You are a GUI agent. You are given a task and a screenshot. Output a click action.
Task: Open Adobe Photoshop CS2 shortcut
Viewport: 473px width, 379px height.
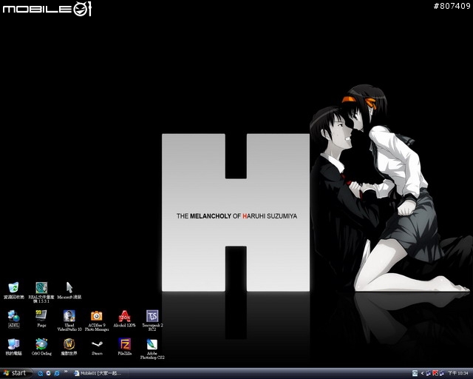coord(152,345)
